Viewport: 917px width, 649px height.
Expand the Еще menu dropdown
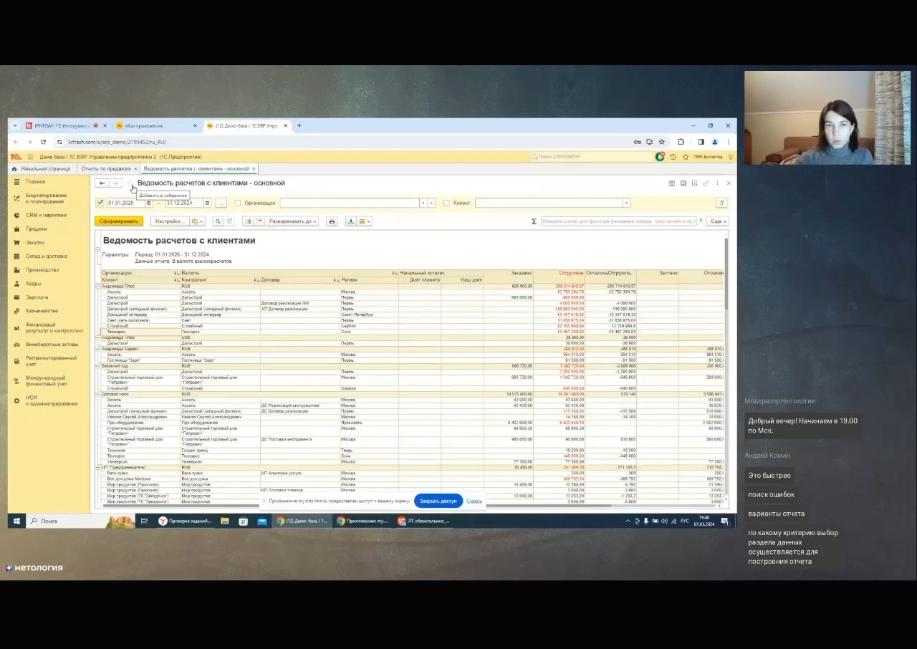(x=717, y=221)
